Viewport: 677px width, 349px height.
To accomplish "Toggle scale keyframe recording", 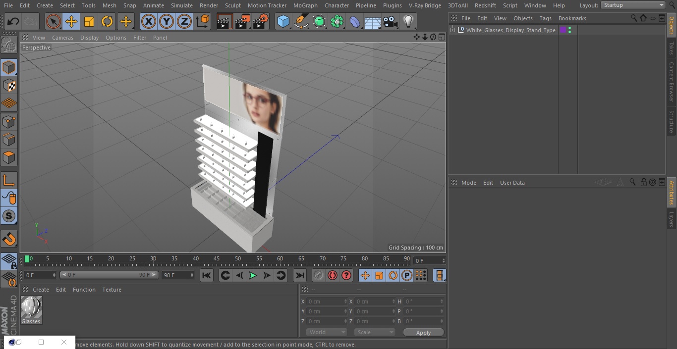I will pos(379,275).
